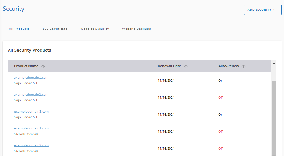The width and height of the screenshot is (284, 156).
Task: Click Auto-Renew Off for exampledomain1.com SiteLock
Action: coord(221,132)
